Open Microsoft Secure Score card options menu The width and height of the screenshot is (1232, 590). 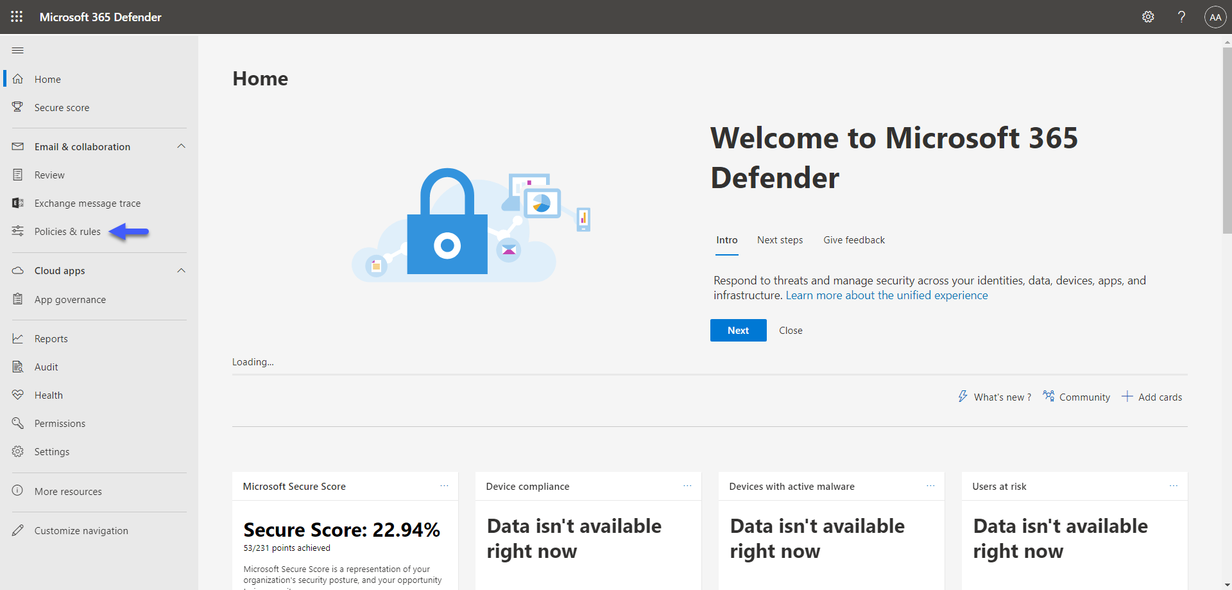point(444,486)
